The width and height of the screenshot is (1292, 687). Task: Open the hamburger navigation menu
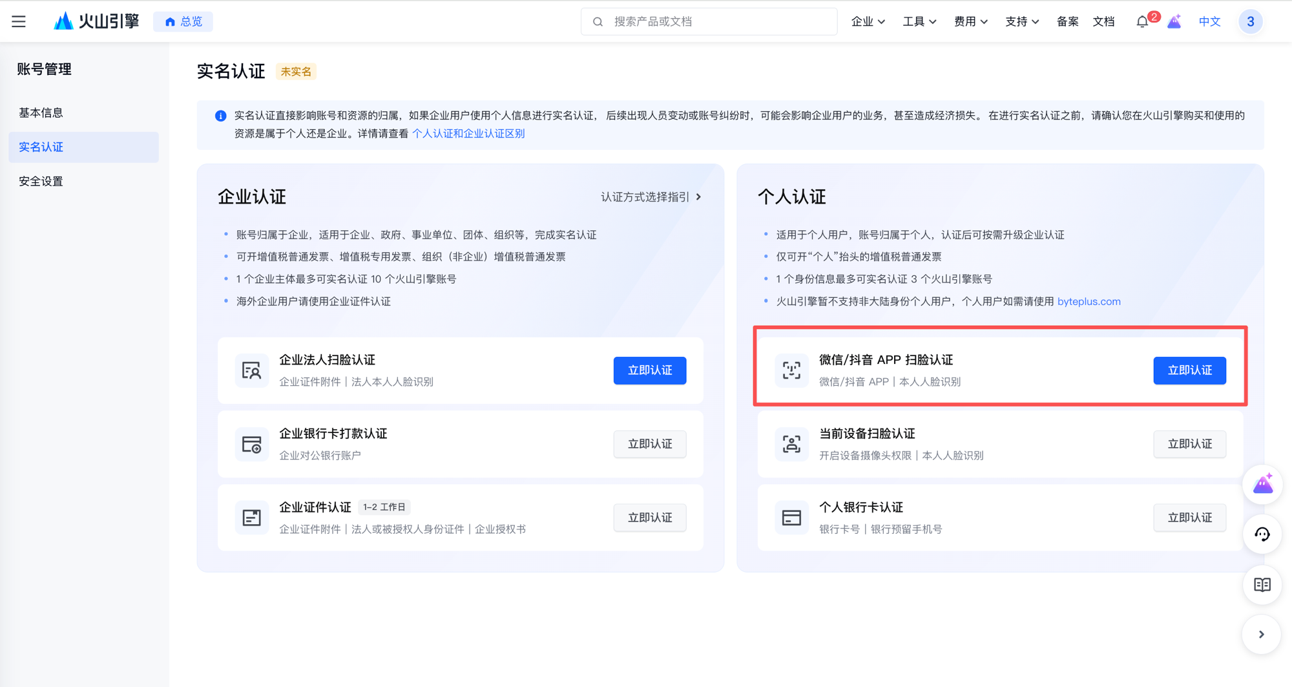coord(19,21)
